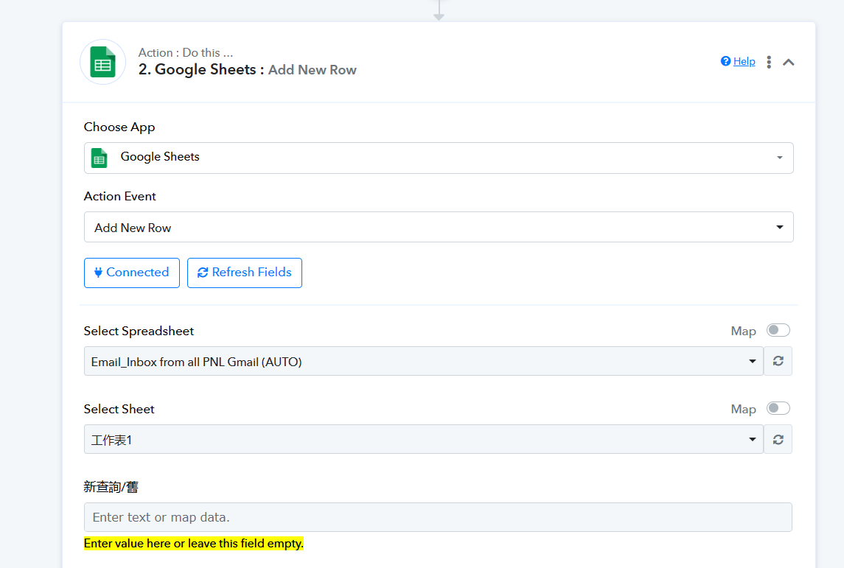Refresh the sheet list
The height and width of the screenshot is (568, 844).
pyautogui.click(x=778, y=440)
